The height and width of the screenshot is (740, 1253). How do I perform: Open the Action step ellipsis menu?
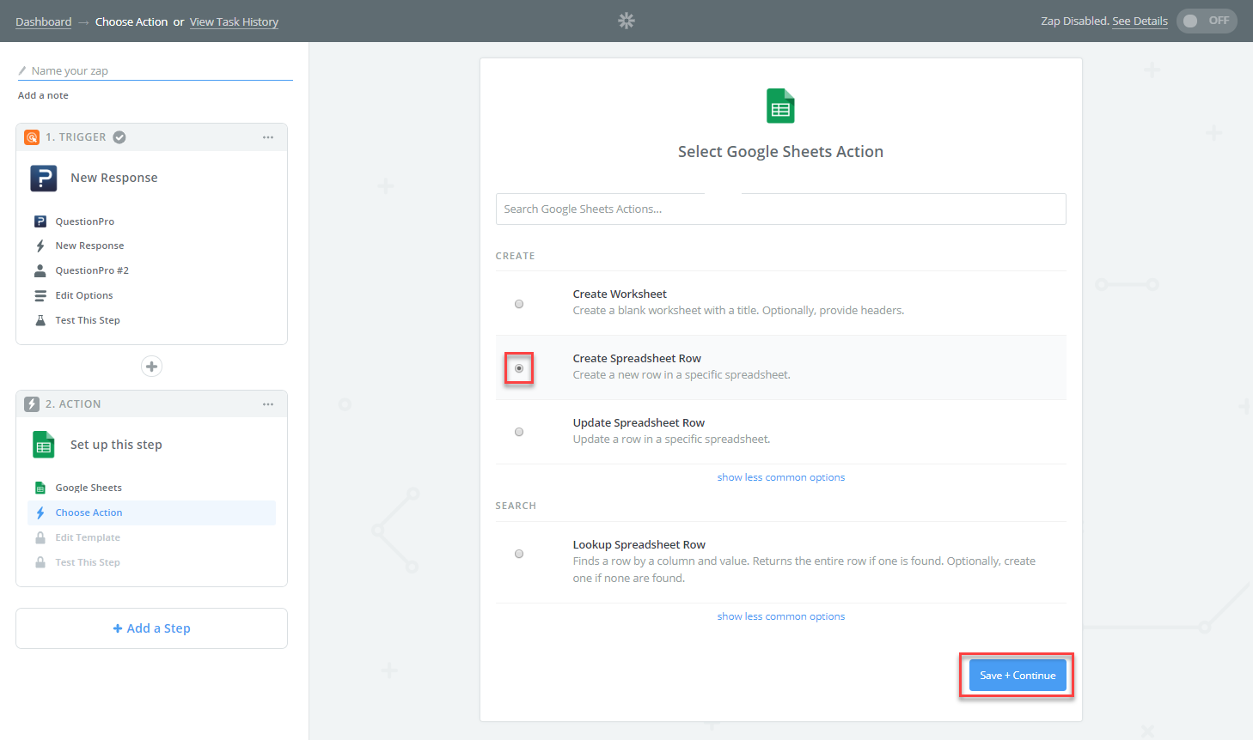[x=268, y=404]
